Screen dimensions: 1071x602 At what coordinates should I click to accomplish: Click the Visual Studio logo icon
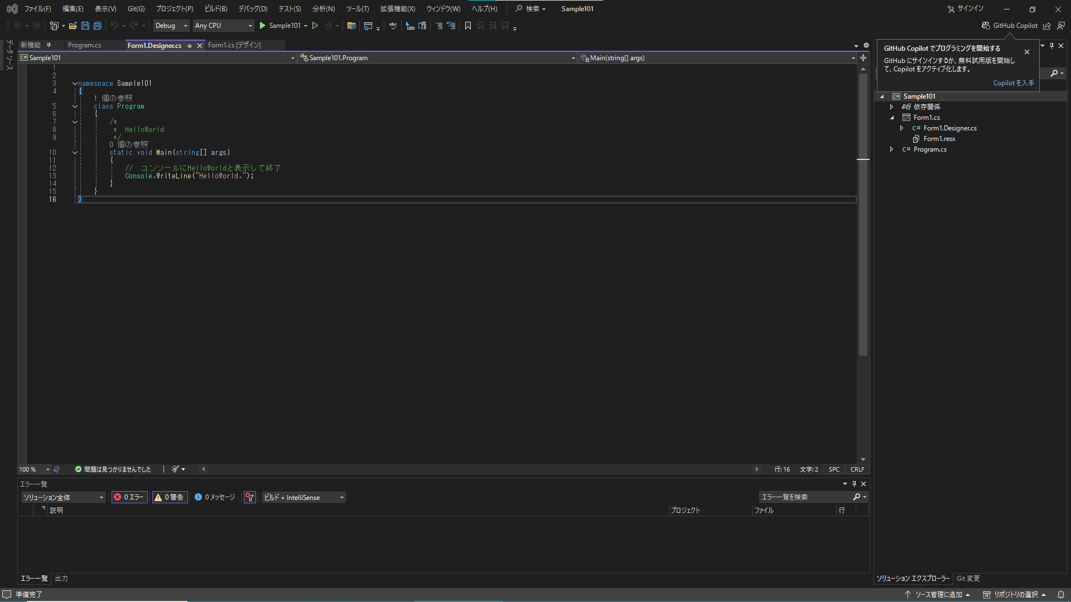(12, 9)
